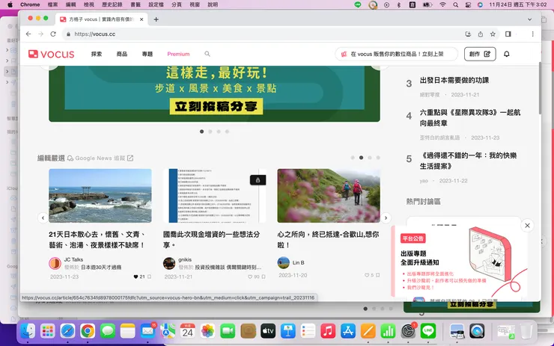Select first hero carousel dot
554x346 pixels.
coord(201,132)
